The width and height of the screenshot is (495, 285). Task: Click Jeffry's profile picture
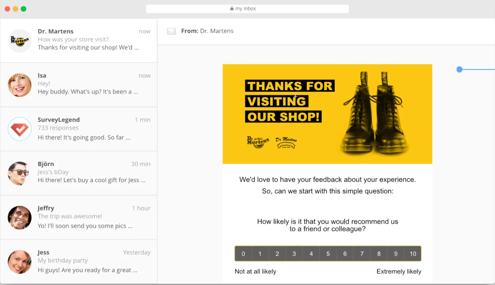tap(20, 218)
